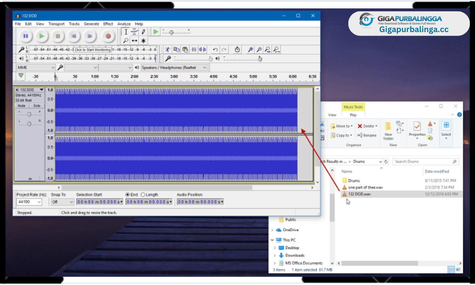Open the Effect menu

(108, 24)
